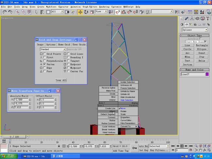The width and height of the screenshot is (212, 159).
Task: Open the Curve Editor toolbar icon
Action: pyautogui.click(x=190, y=12)
